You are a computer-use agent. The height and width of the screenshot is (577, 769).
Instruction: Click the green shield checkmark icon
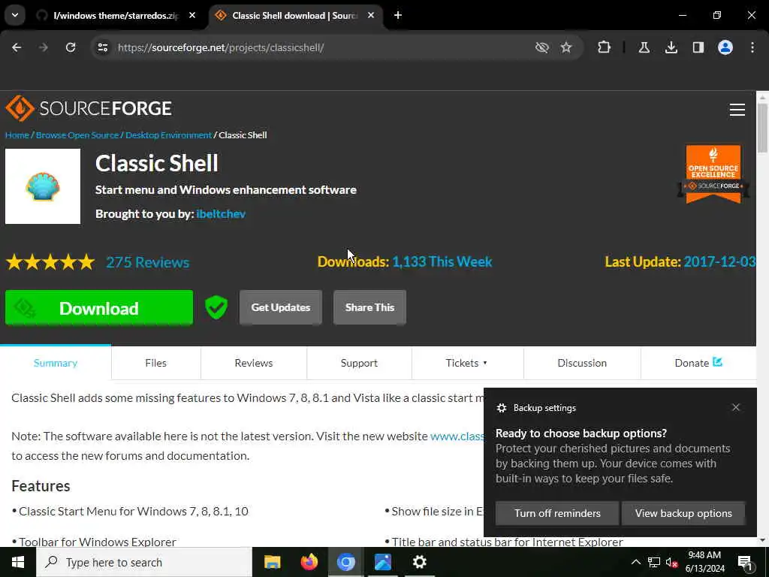tap(216, 307)
